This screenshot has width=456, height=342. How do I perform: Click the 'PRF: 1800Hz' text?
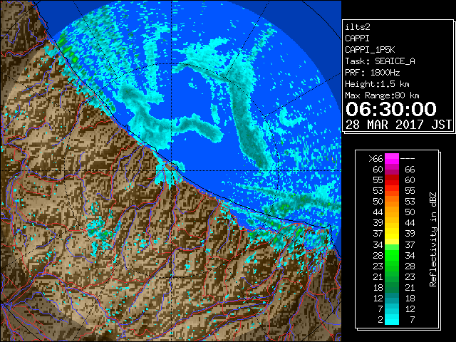tap(372, 73)
